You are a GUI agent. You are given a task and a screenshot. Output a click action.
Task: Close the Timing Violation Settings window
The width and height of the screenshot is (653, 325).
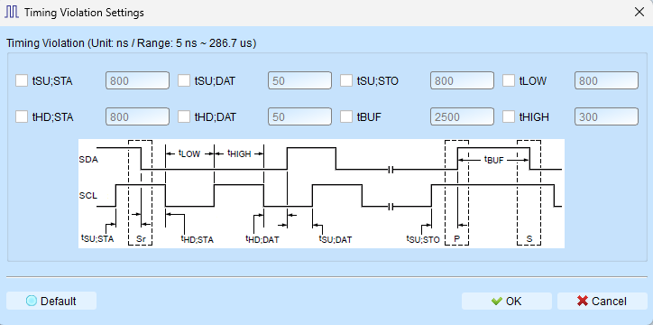click(x=639, y=12)
